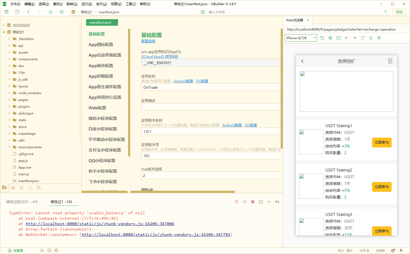Click the project explorer folder icon at bottom
The image size is (410, 254).
point(4,187)
